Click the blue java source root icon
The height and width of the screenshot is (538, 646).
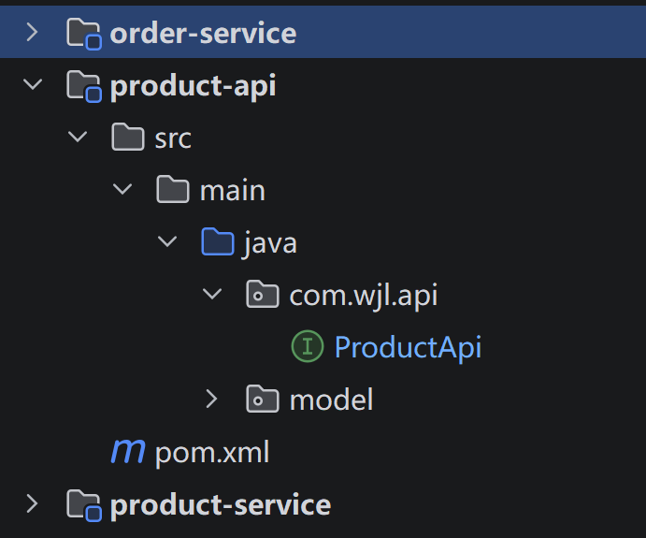point(218,241)
